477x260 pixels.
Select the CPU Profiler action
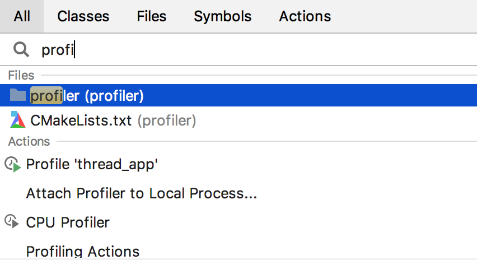tap(68, 222)
